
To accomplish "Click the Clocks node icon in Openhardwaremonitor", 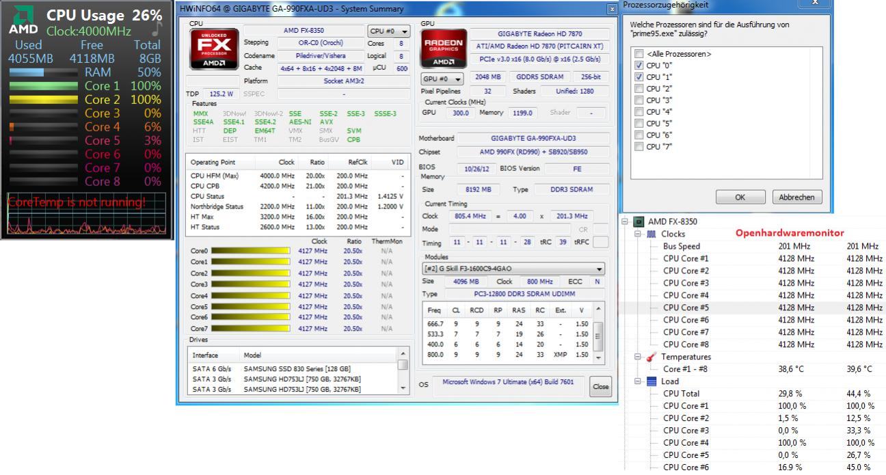I will 651,234.
